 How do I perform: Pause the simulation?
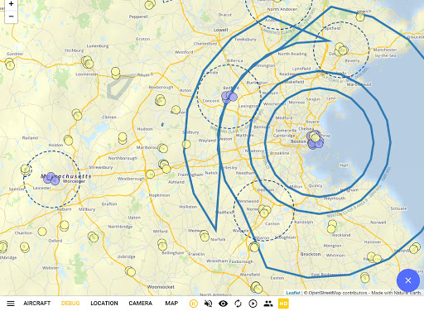[194, 304]
